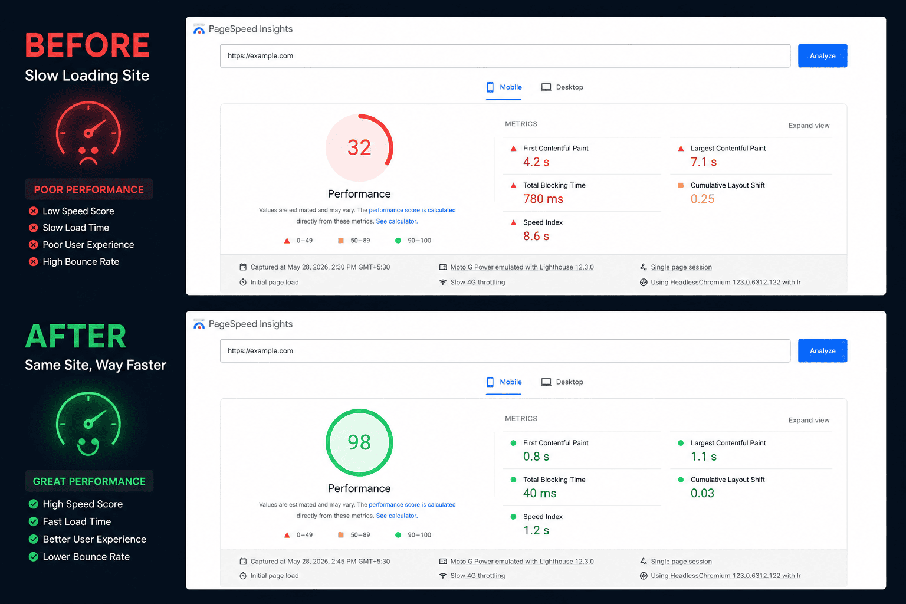Click the mobile phone icon in the Before panel
The width and height of the screenshot is (906, 604).
click(490, 87)
